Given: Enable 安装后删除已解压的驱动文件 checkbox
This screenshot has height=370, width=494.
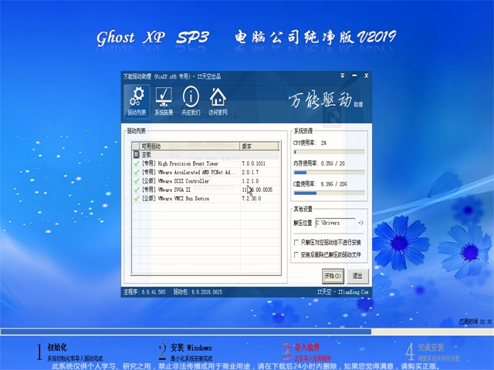Looking at the screenshot, I should click(x=296, y=254).
